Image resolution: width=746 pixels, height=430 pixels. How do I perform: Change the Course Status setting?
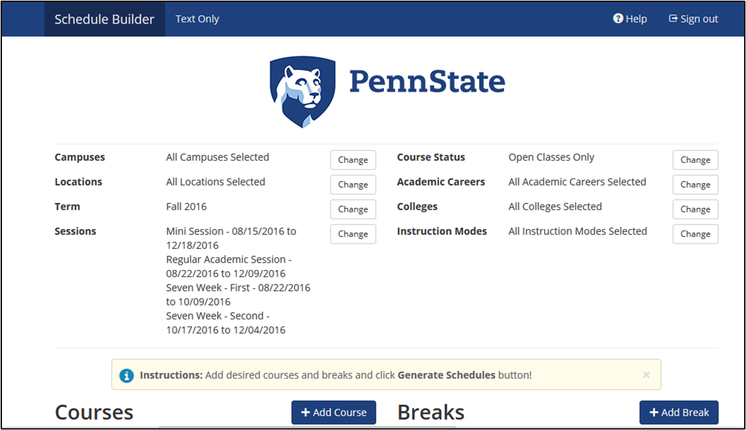[695, 160]
